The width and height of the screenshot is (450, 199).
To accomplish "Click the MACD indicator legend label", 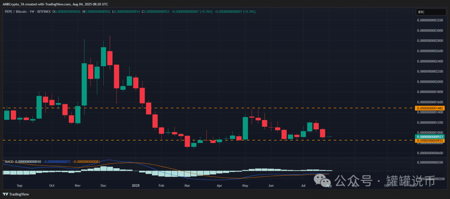I will 9,162.
